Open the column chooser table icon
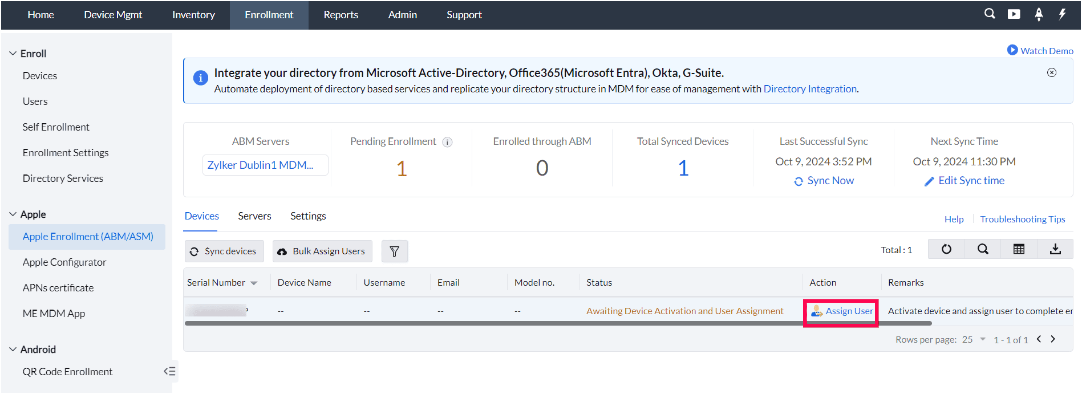The height and width of the screenshot is (394, 1082). pyautogui.click(x=1019, y=249)
